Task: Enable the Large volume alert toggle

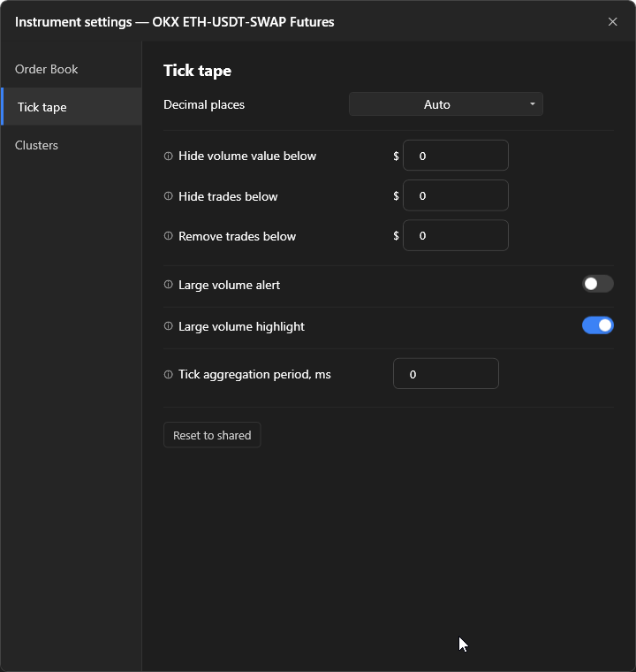Action: (x=598, y=284)
